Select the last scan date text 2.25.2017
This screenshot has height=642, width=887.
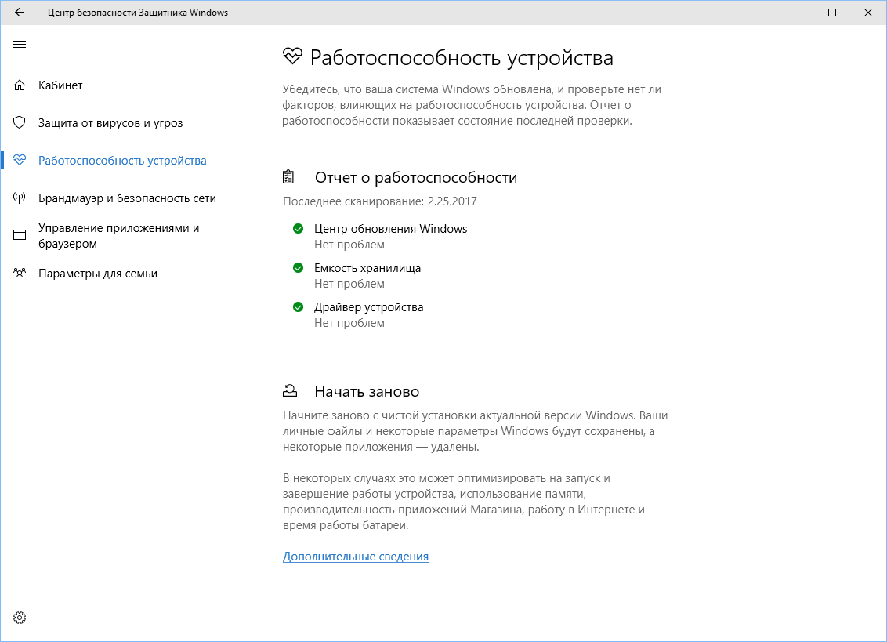(381, 201)
